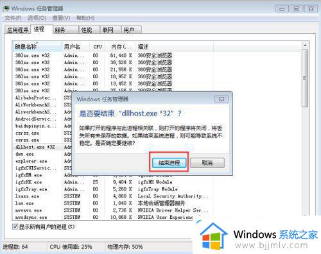Select the nvvsvc.exe process
321x254 pixels.
[x=28, y=210]
